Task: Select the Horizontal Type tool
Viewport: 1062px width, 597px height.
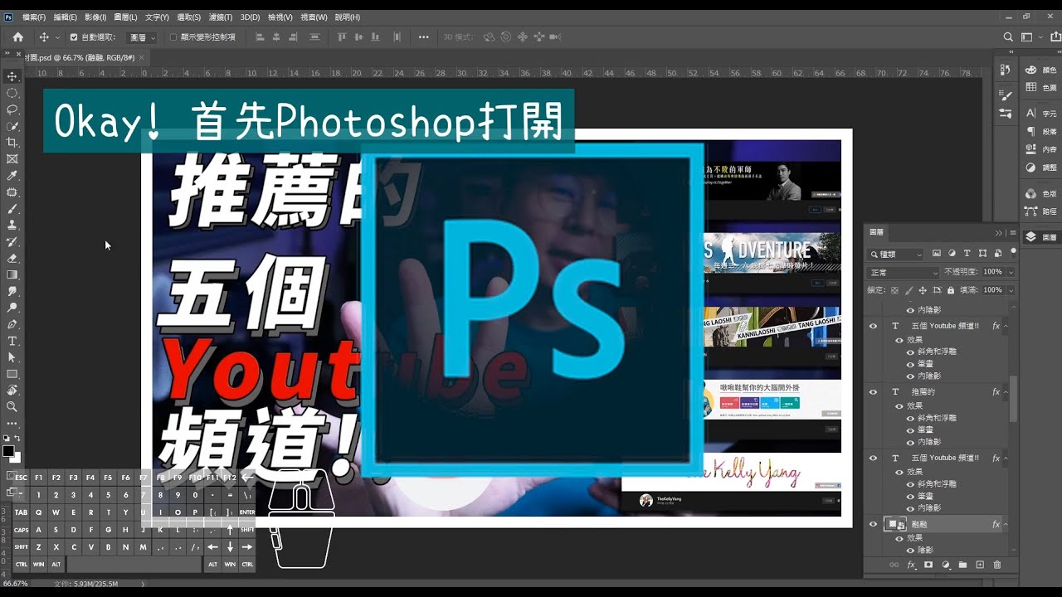Action: (12, 341)
